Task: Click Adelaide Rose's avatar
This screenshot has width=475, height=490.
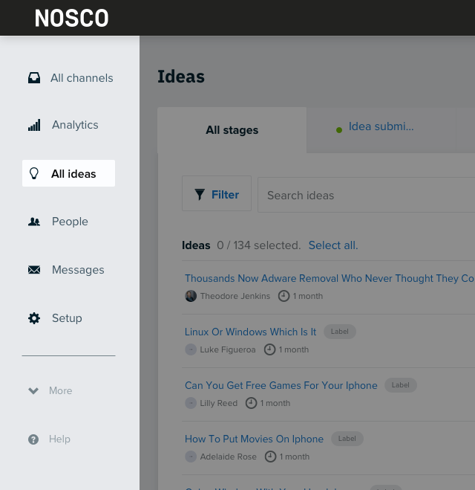Action: click(191, 457)
